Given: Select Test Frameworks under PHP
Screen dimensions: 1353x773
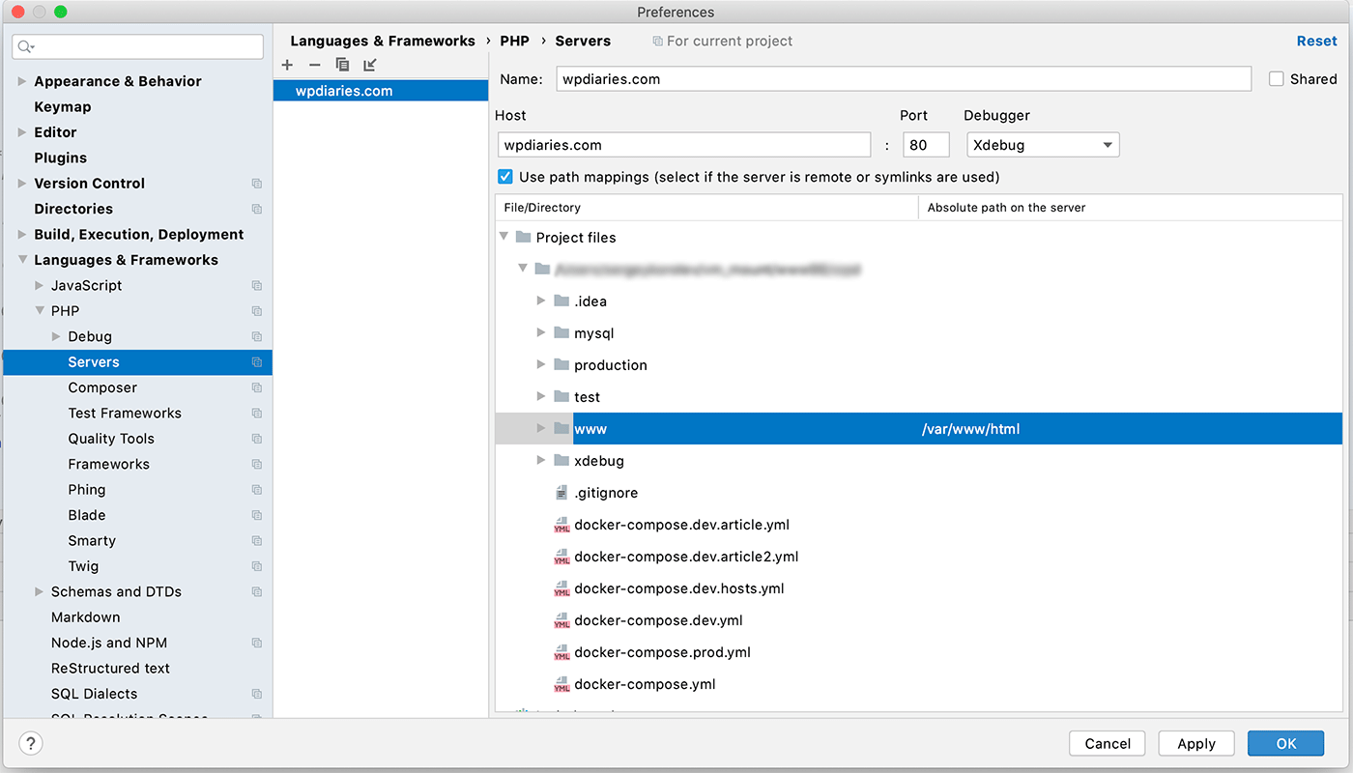Looking at the screenshot, I should [x=125, y=413].
